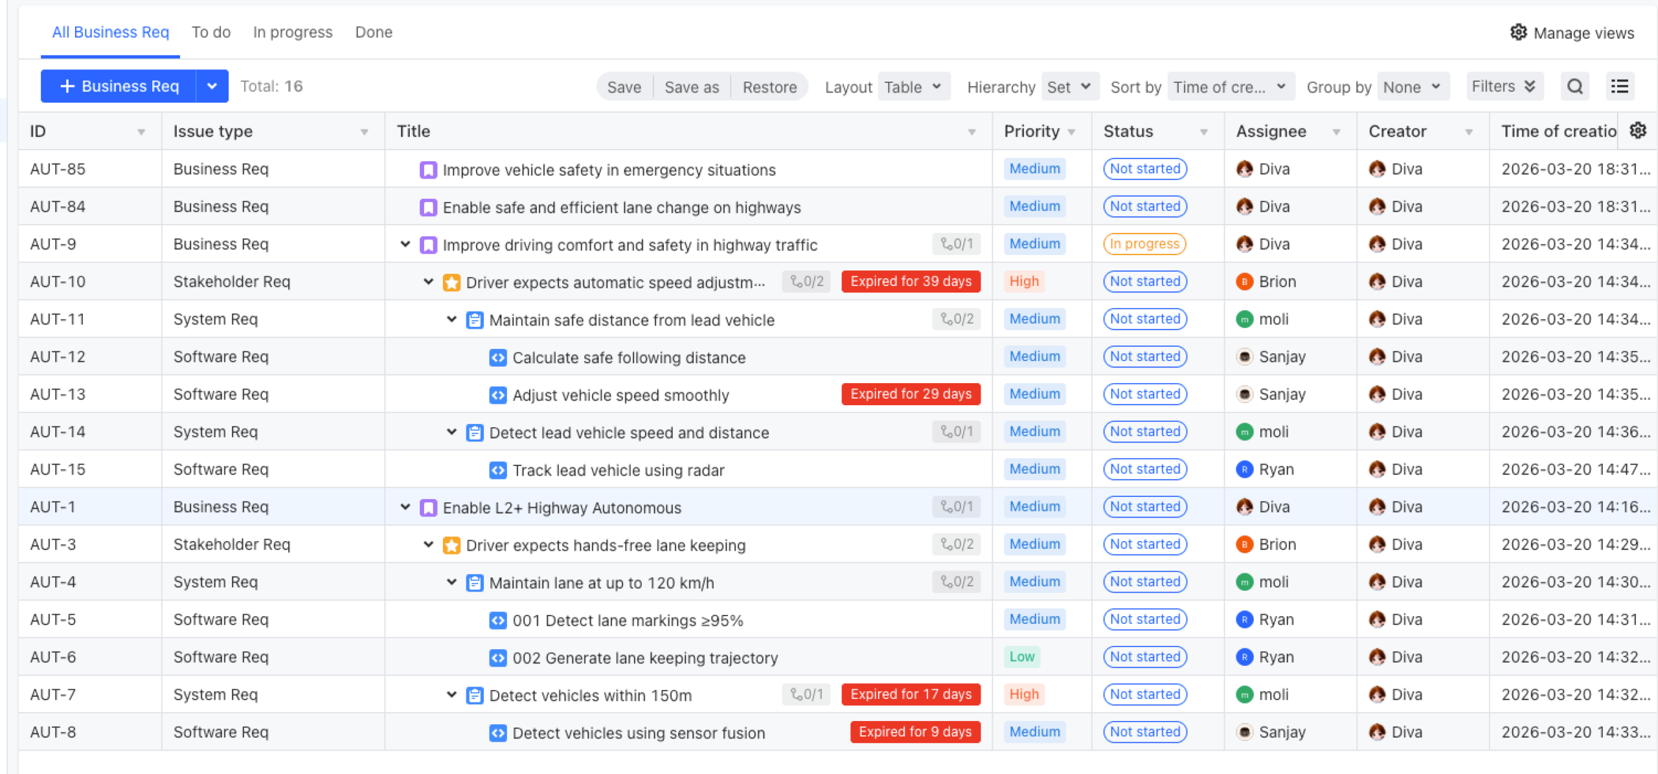Open the Group by None dropdown
This screenshot has height=774, width=1658.
point(1413,87)
